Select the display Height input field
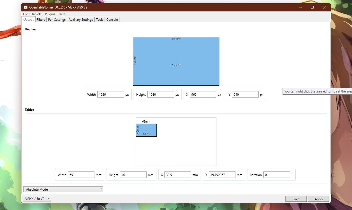Image resolution: width=352 pixels, height=210 pixels. point(161,94)
